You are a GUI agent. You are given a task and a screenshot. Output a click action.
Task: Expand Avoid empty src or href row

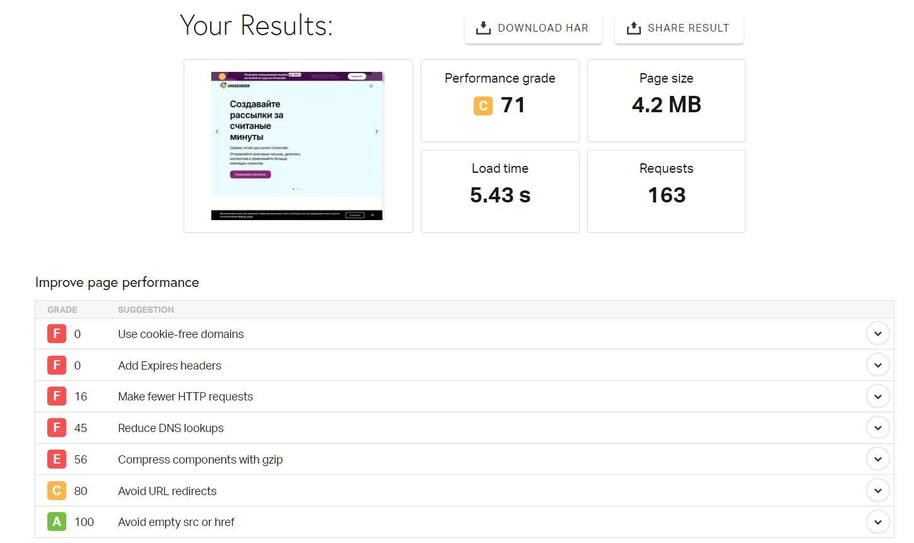[877, 522]
